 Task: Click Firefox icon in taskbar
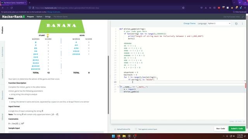pyautogui.click(x=119, y=136)
